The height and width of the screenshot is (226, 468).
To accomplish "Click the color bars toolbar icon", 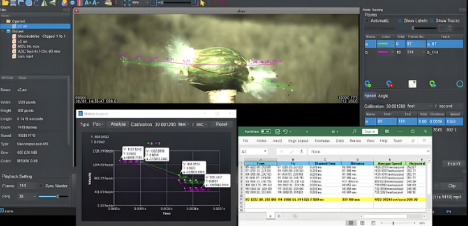I will (80, 3).
